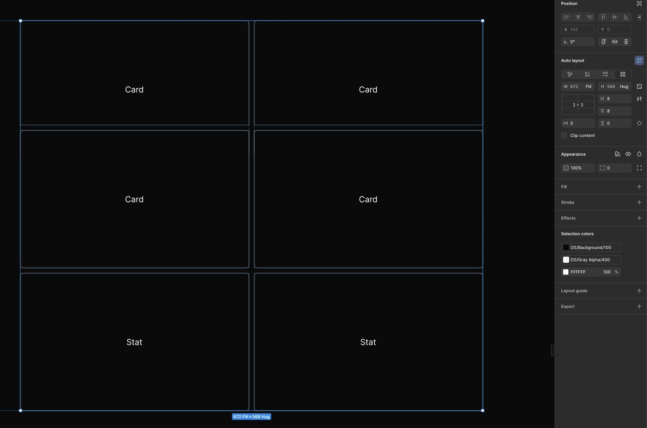This screenshot has height=428, width=647.
Task: Set auto layout to horizontal direction
Action: 605,74
